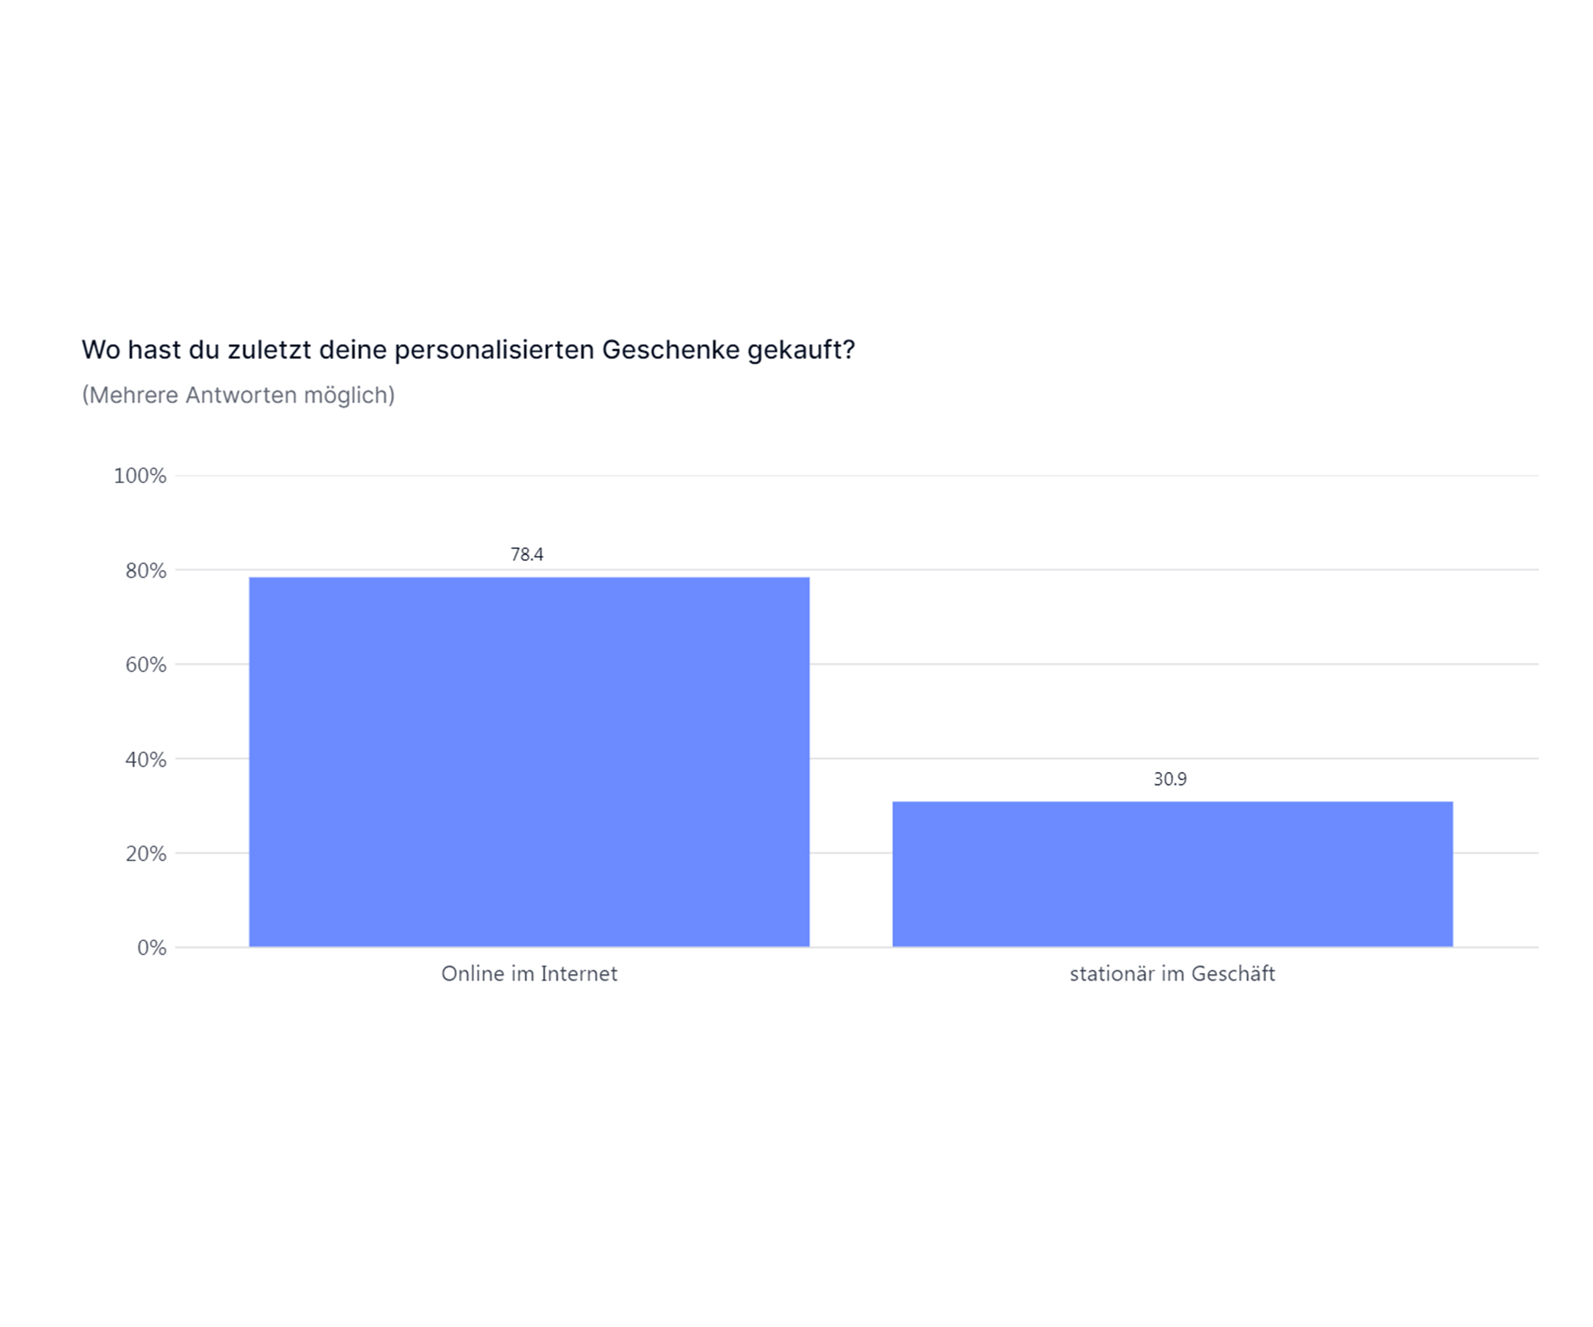Click the 80% y-axis tick label
This screenshot has height=1327, width=1593.
click(145, 571)
